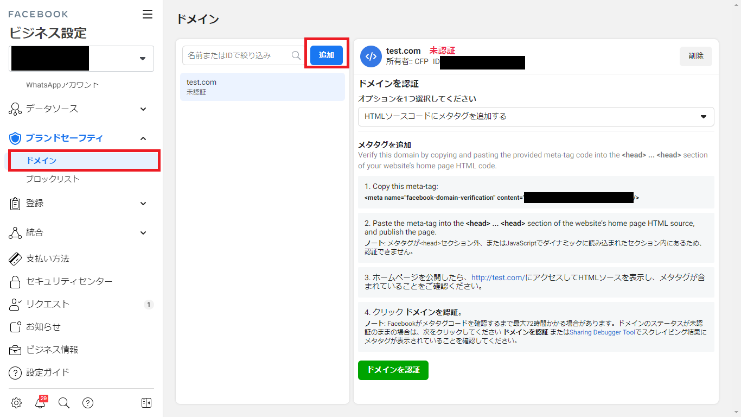The height and width of the screenshot is (417, 741).
Task: Click the ビジネス設定 heading
Action: tap(48, 33)
